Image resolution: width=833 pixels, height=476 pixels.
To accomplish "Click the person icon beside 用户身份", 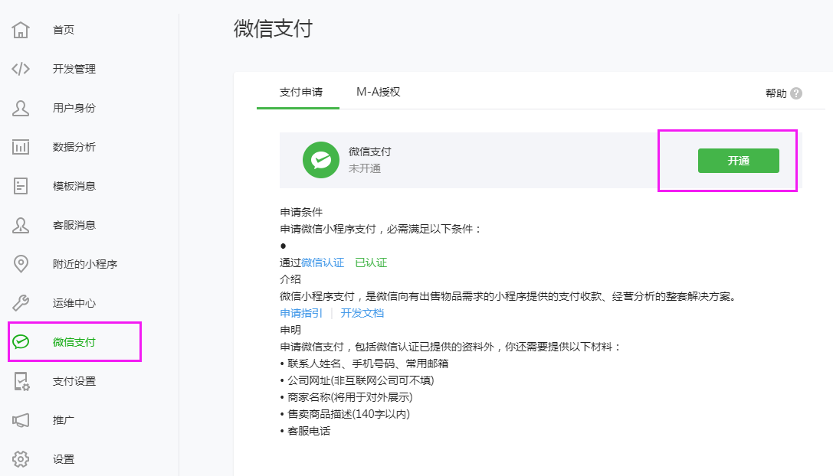I will click(21, 108).
